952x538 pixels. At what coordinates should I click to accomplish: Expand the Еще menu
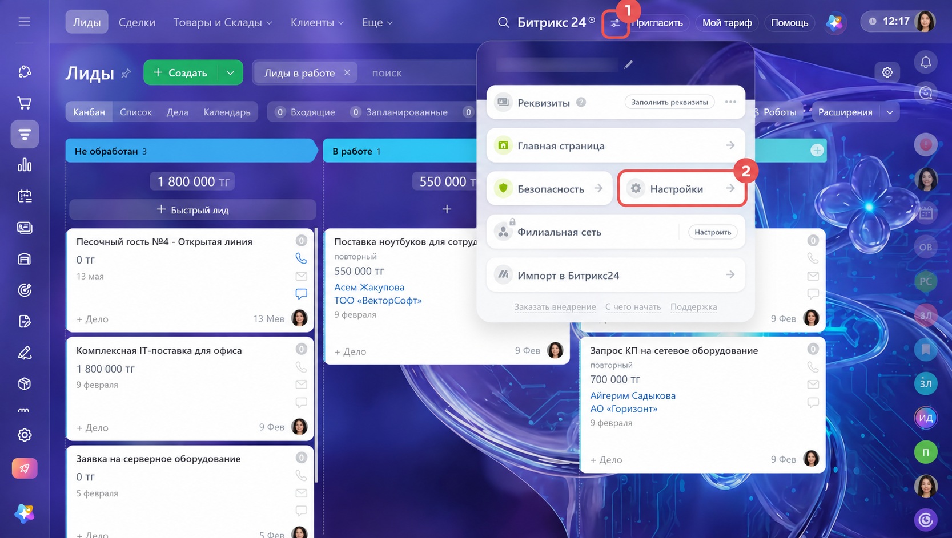pos(377,22)
